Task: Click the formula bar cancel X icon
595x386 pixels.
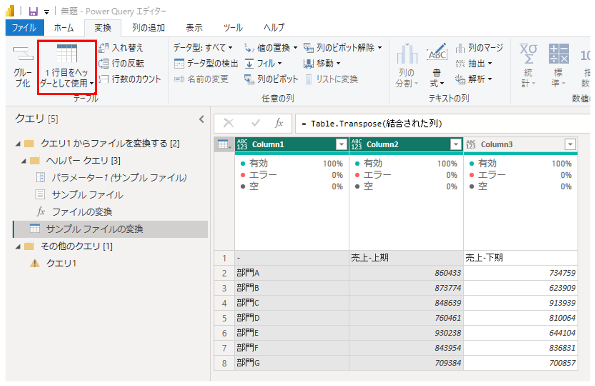Action: coord(228,123)
